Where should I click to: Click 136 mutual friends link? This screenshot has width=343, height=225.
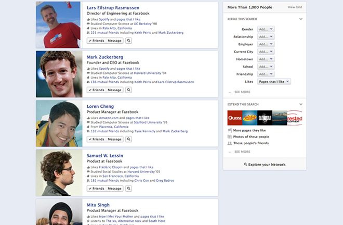click(104, 82)
